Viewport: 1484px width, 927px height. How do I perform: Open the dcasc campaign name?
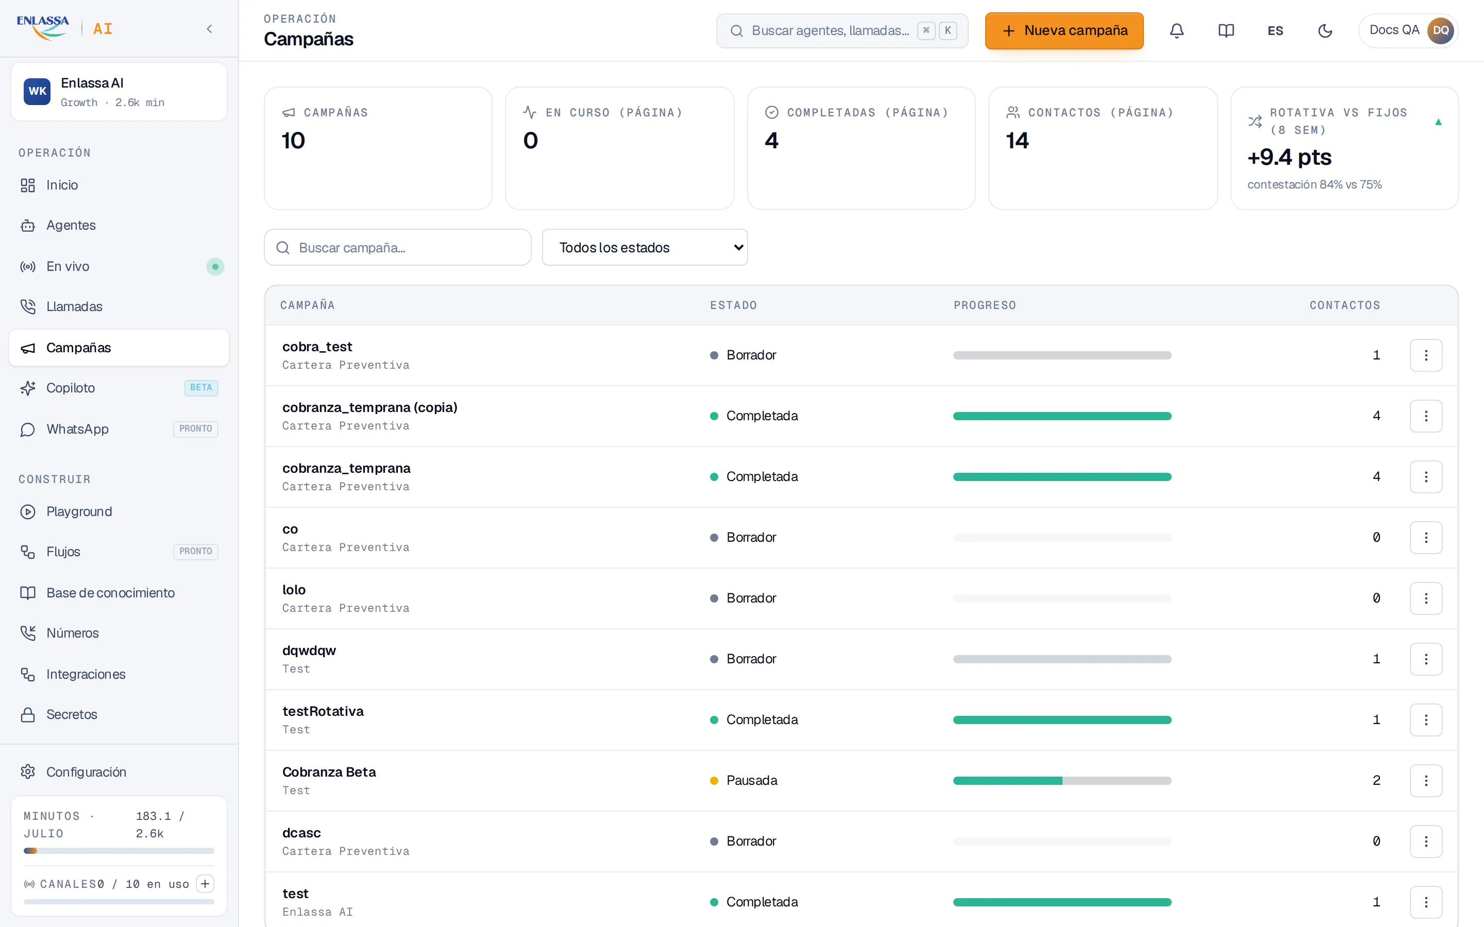302,833
